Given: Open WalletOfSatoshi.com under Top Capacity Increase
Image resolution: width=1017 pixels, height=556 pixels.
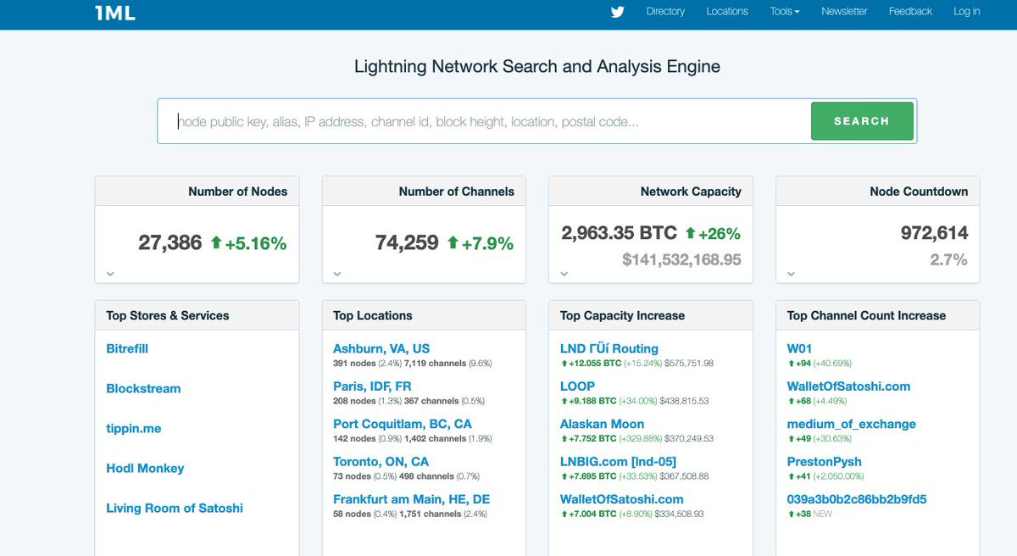Looking at the screenshot, I should 622,499.
